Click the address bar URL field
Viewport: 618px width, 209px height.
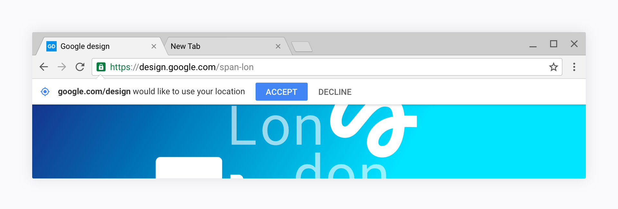click(x=327, y=67)
